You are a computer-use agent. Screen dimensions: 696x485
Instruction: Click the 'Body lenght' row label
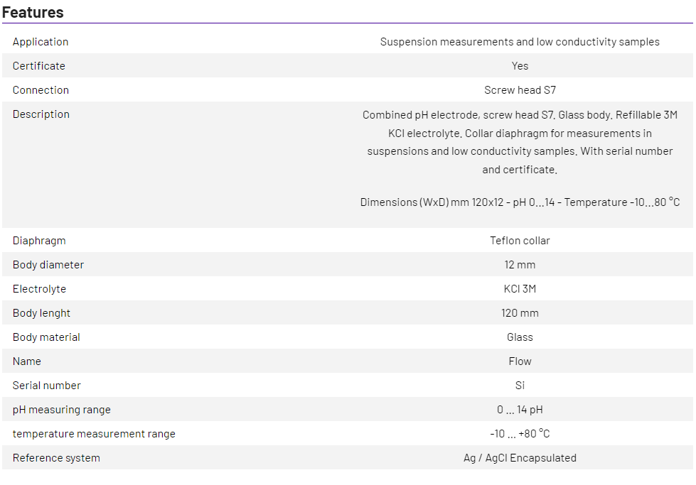tap(41, 313)
